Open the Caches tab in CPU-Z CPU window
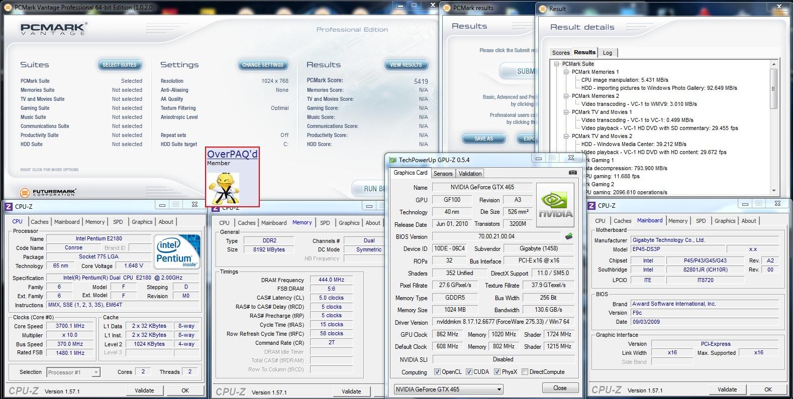Viewport: 793px width, 399px height. [40, 222]
